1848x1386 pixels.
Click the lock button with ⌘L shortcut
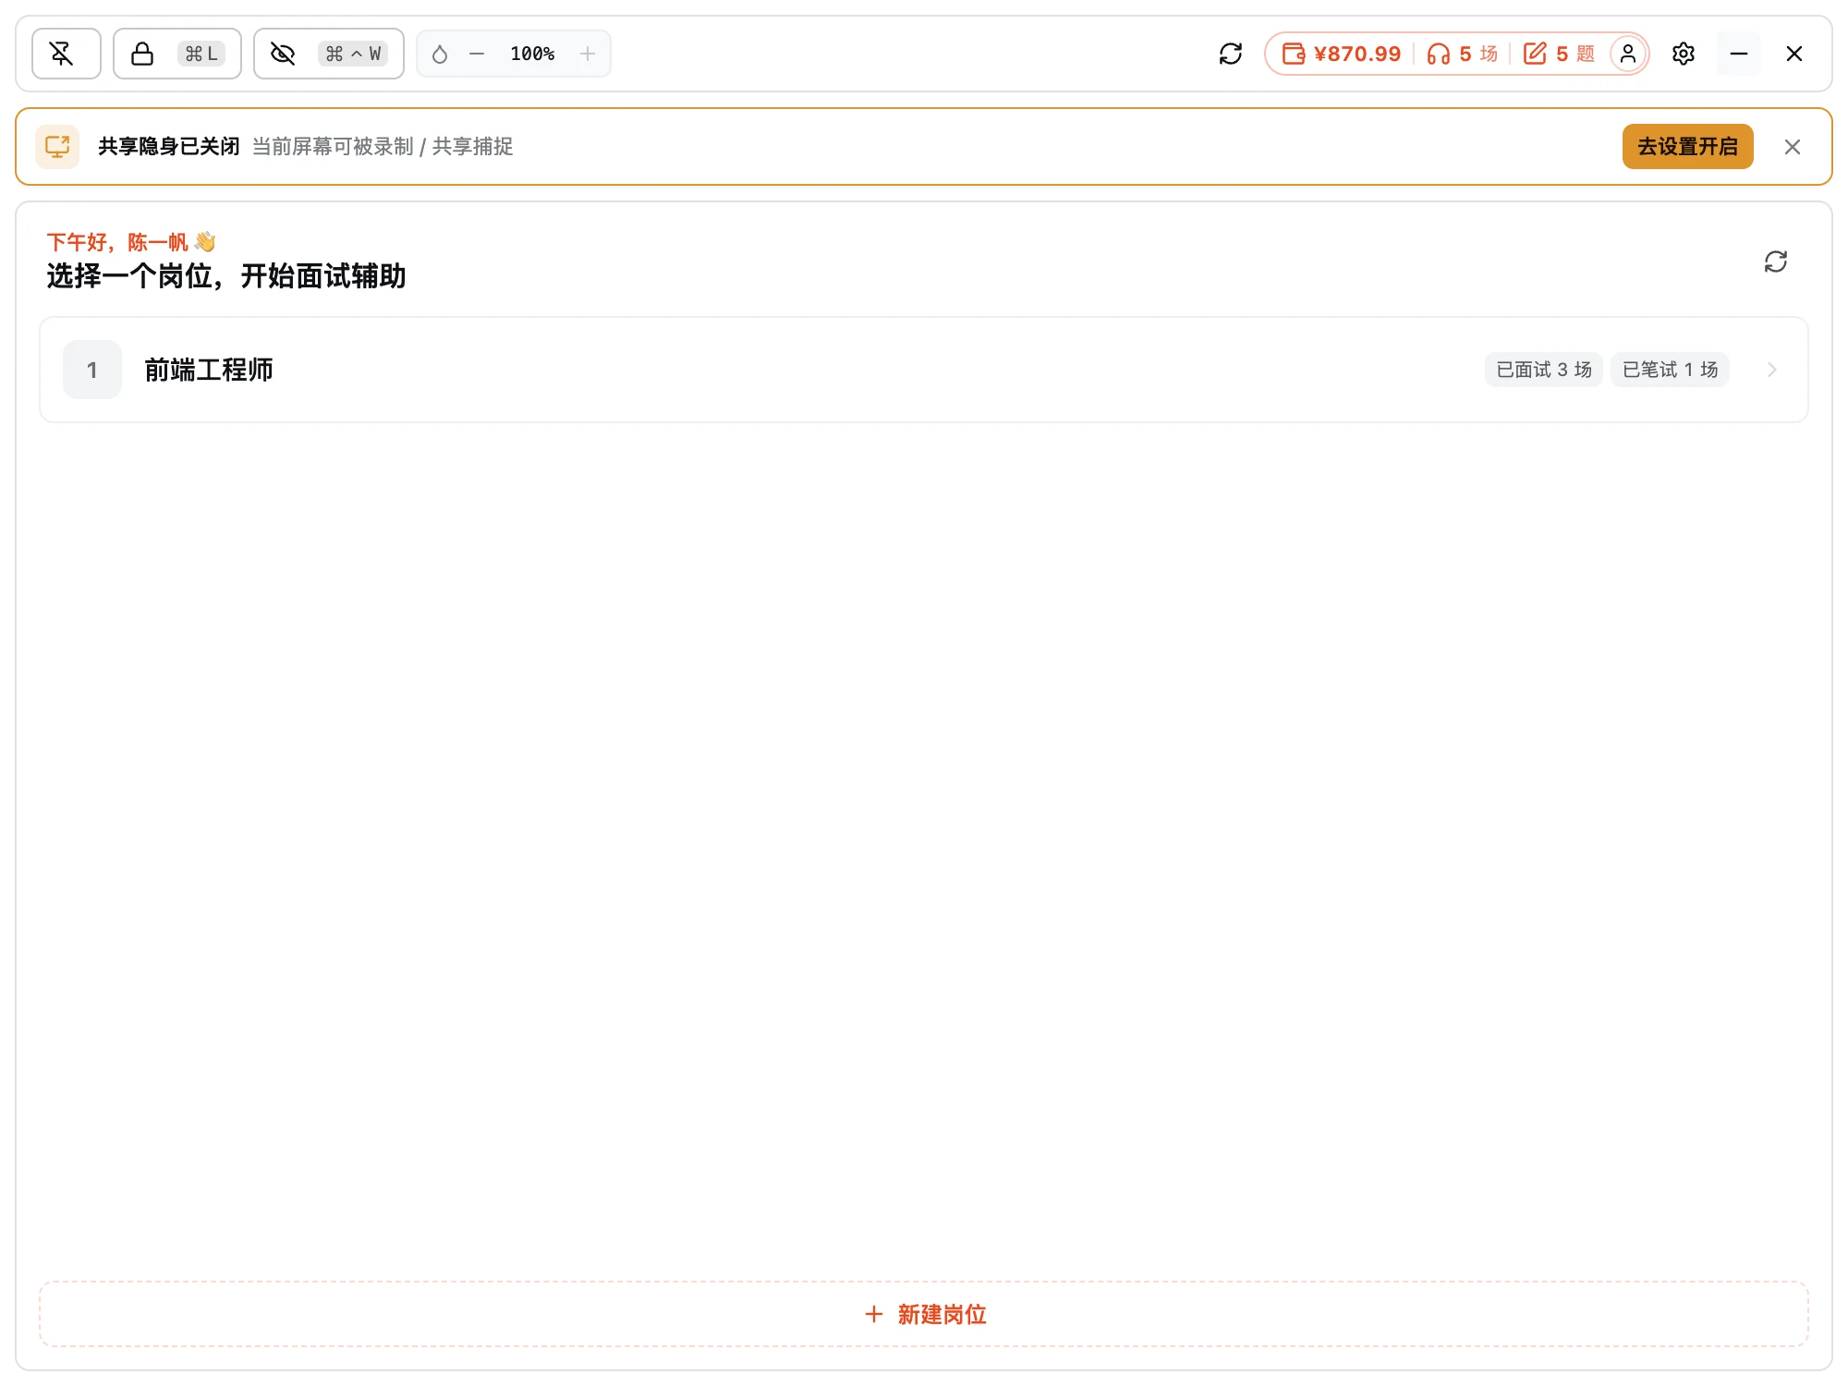(176, 54)
